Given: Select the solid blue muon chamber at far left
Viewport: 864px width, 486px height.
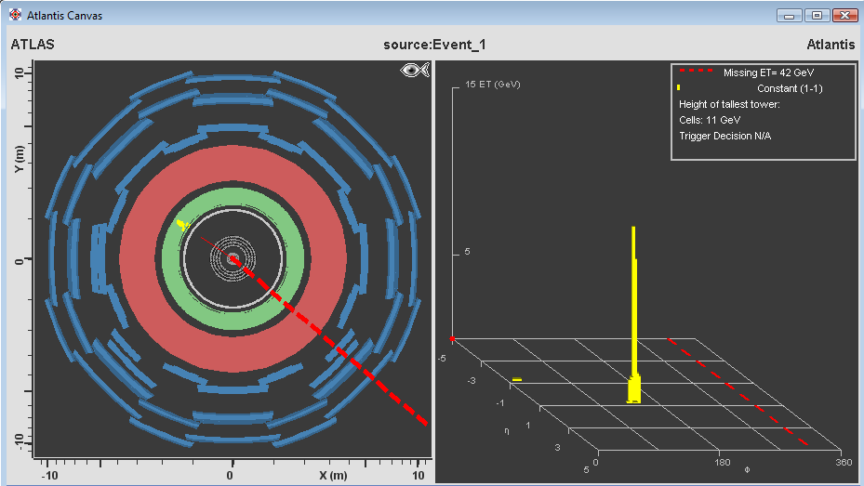Looking at the screenshot, I should click(x=98, y=258).
